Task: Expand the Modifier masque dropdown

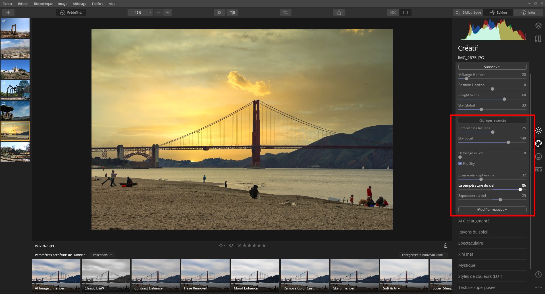Action: click(x=492, y=209)
